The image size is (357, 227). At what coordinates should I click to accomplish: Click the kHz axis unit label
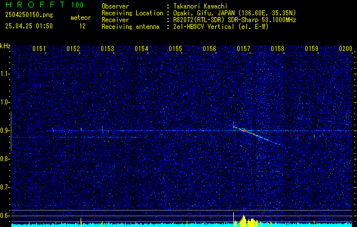[5, 46]
